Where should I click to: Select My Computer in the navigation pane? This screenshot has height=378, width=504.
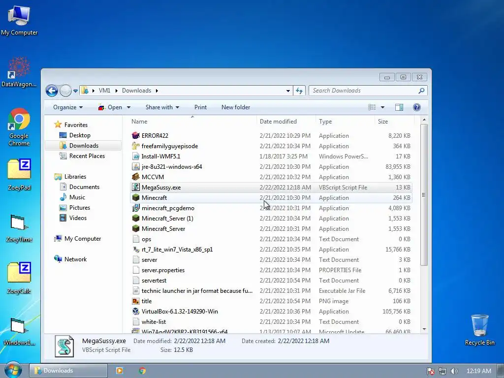82,239
